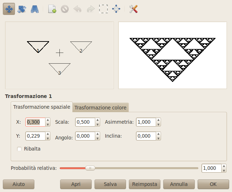Click the Recenter icon
The width and height of the screenshot is (232, 192).
[x=116, y=9]
